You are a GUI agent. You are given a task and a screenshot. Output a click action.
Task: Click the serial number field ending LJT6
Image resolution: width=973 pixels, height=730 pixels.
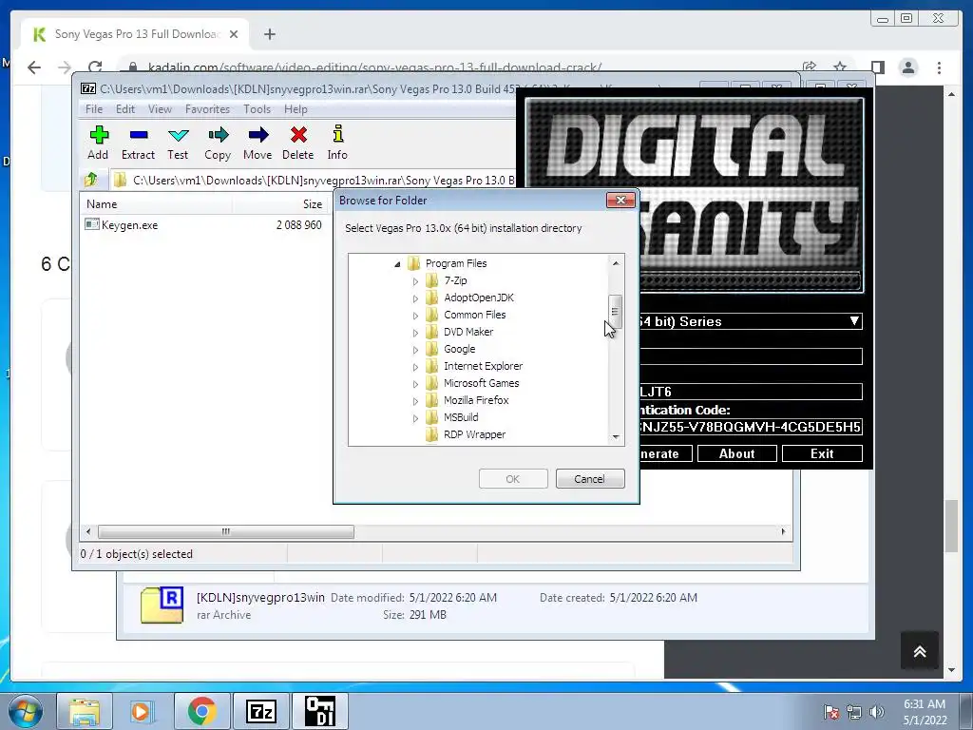coord(751,392)
